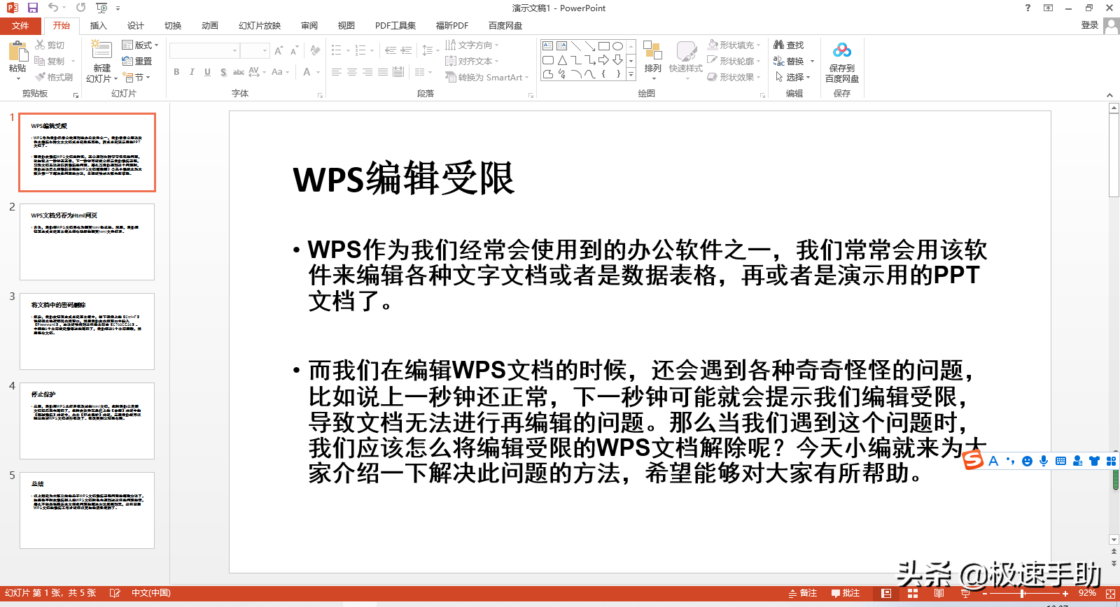
Task: Open PowerPoint help with the question mark
Action: coord(1028,8)
